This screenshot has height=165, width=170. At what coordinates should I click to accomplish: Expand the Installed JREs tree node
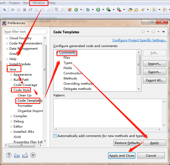click(x=11, y=132)
